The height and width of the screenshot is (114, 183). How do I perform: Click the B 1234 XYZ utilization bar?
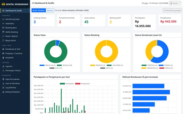148,86
